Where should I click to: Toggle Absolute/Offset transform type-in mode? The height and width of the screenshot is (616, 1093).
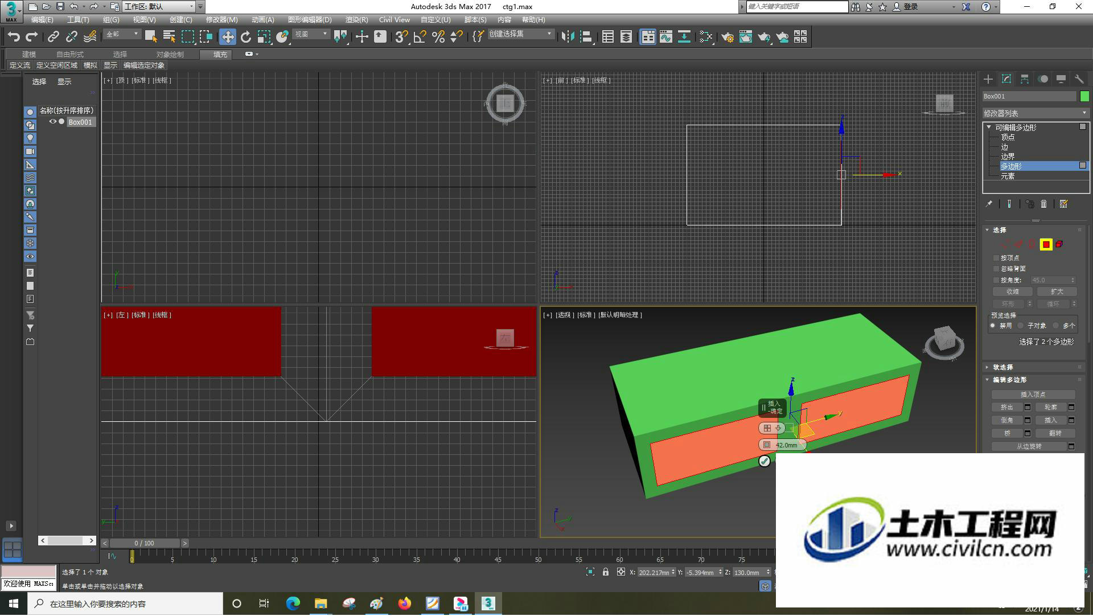tap(621, 572)
